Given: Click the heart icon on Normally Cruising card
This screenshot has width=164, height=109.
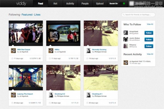Looking at the screenshot, I should pos(110,58).
